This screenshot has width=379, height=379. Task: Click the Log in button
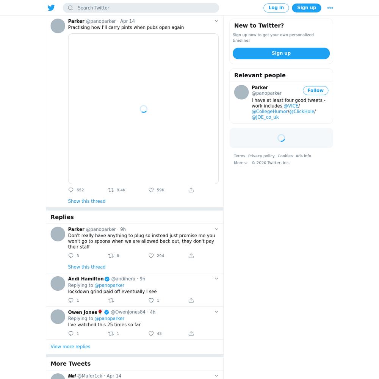(276, 8)
